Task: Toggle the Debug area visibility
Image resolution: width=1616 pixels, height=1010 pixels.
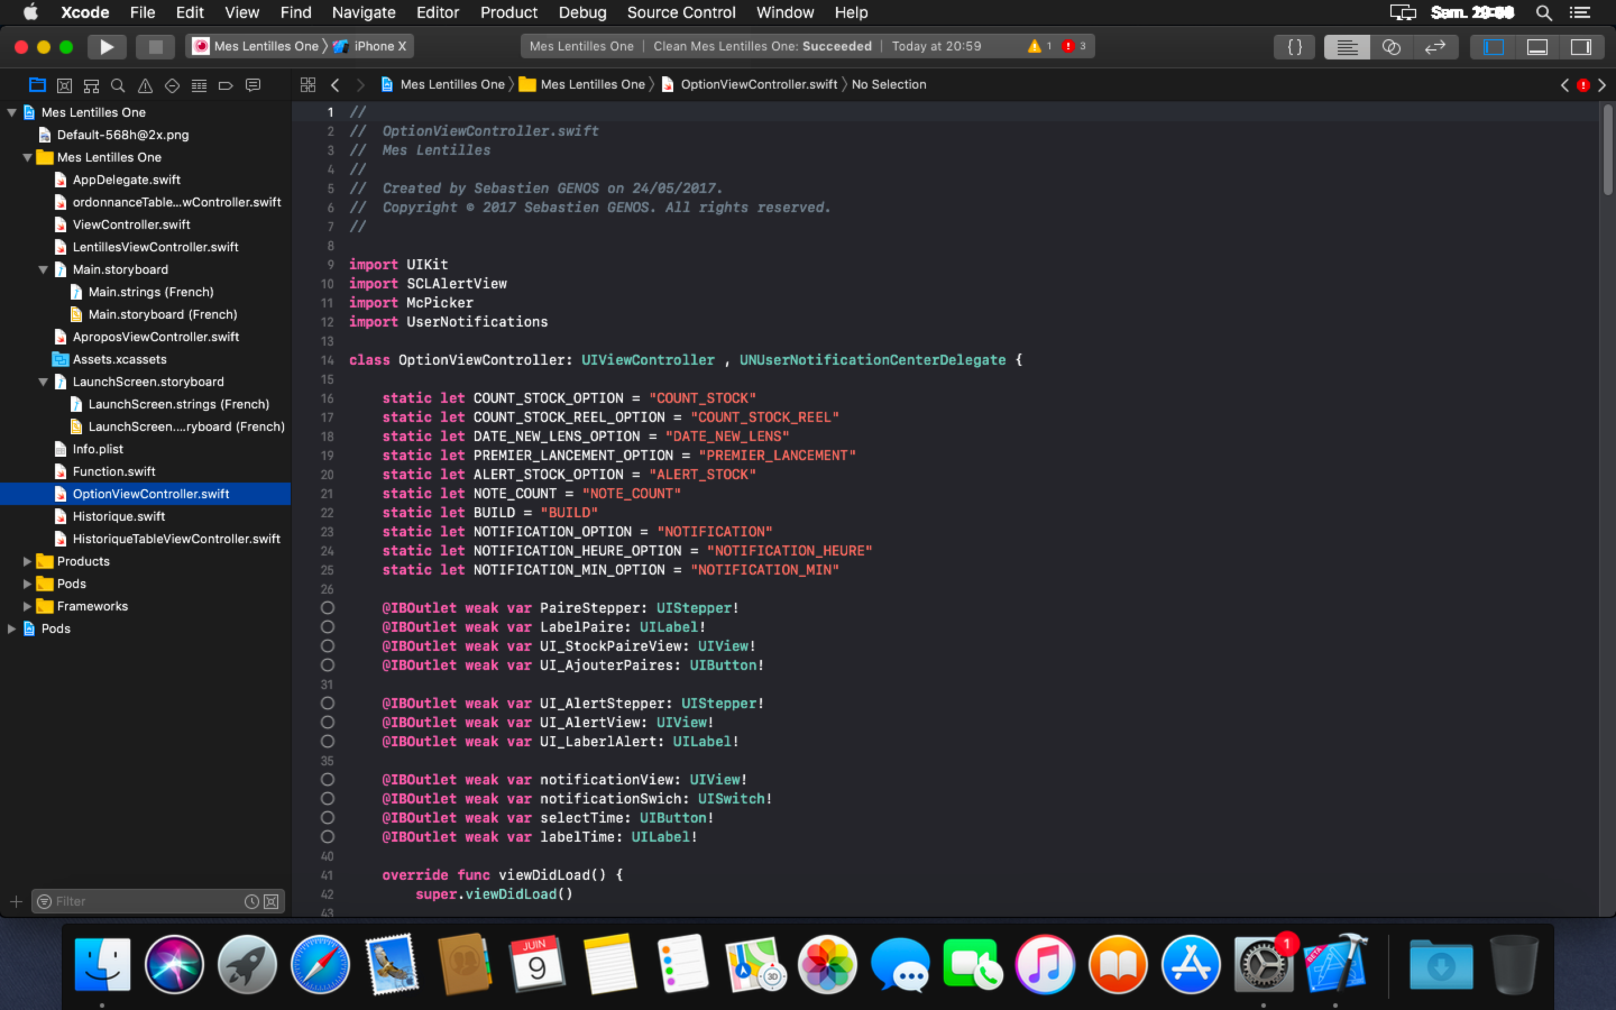Action: [1537, 47]
